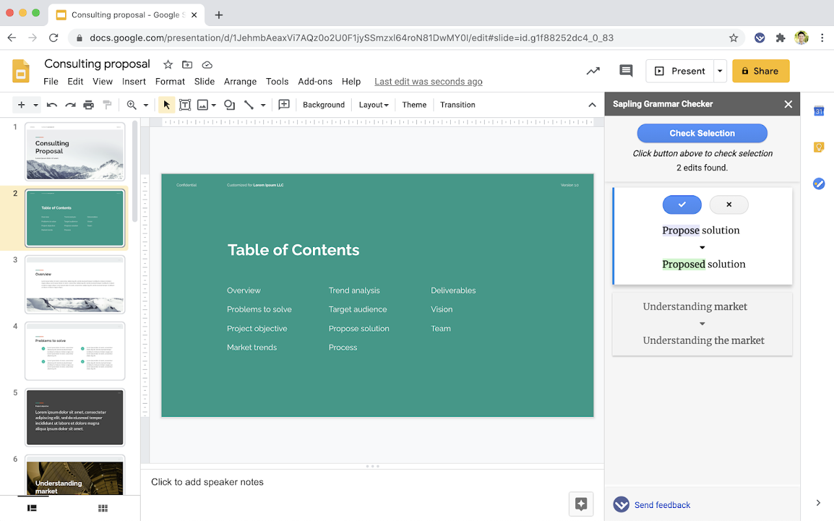Image resolution: width=834 pixels, height=521 pixels.
Task: Open Last edit was seconds ago link
Action: pos(429,81)
